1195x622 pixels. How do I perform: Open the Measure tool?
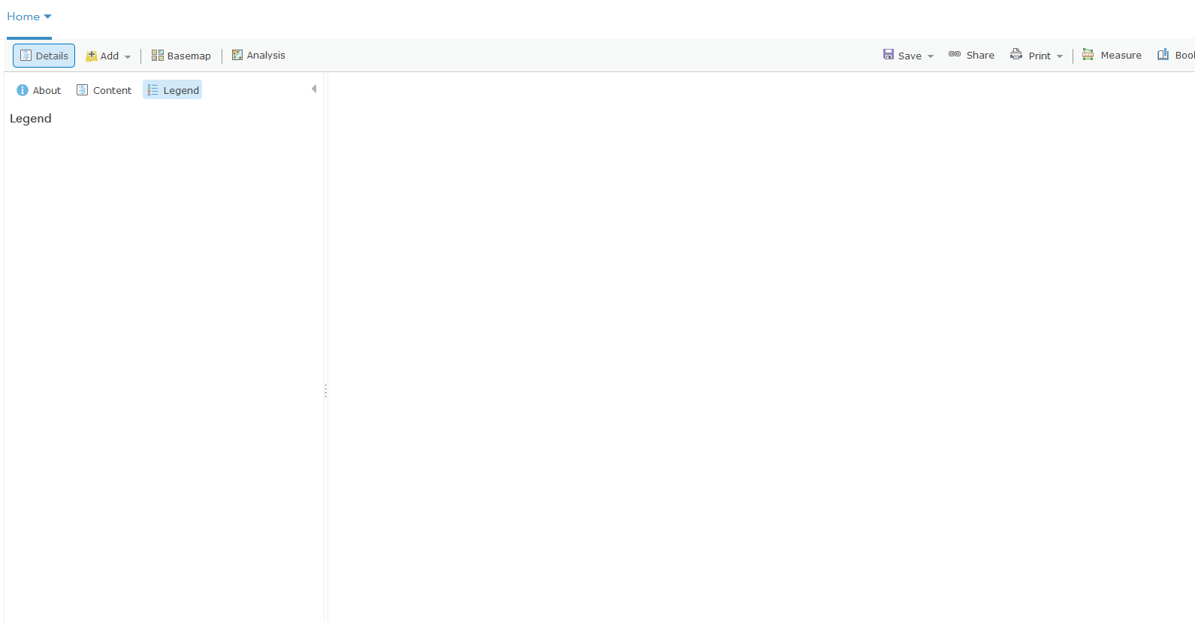(1112, 55)
